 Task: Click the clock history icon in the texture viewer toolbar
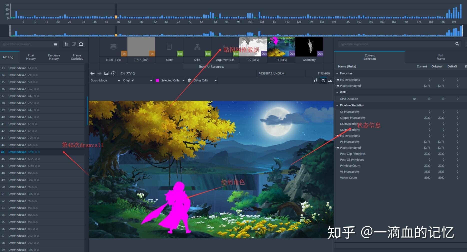click(x=113, y=73)
